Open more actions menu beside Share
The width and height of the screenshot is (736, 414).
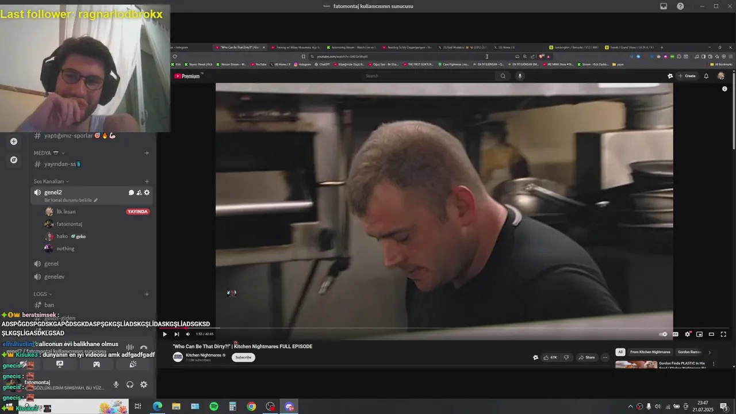coord(605,357)
